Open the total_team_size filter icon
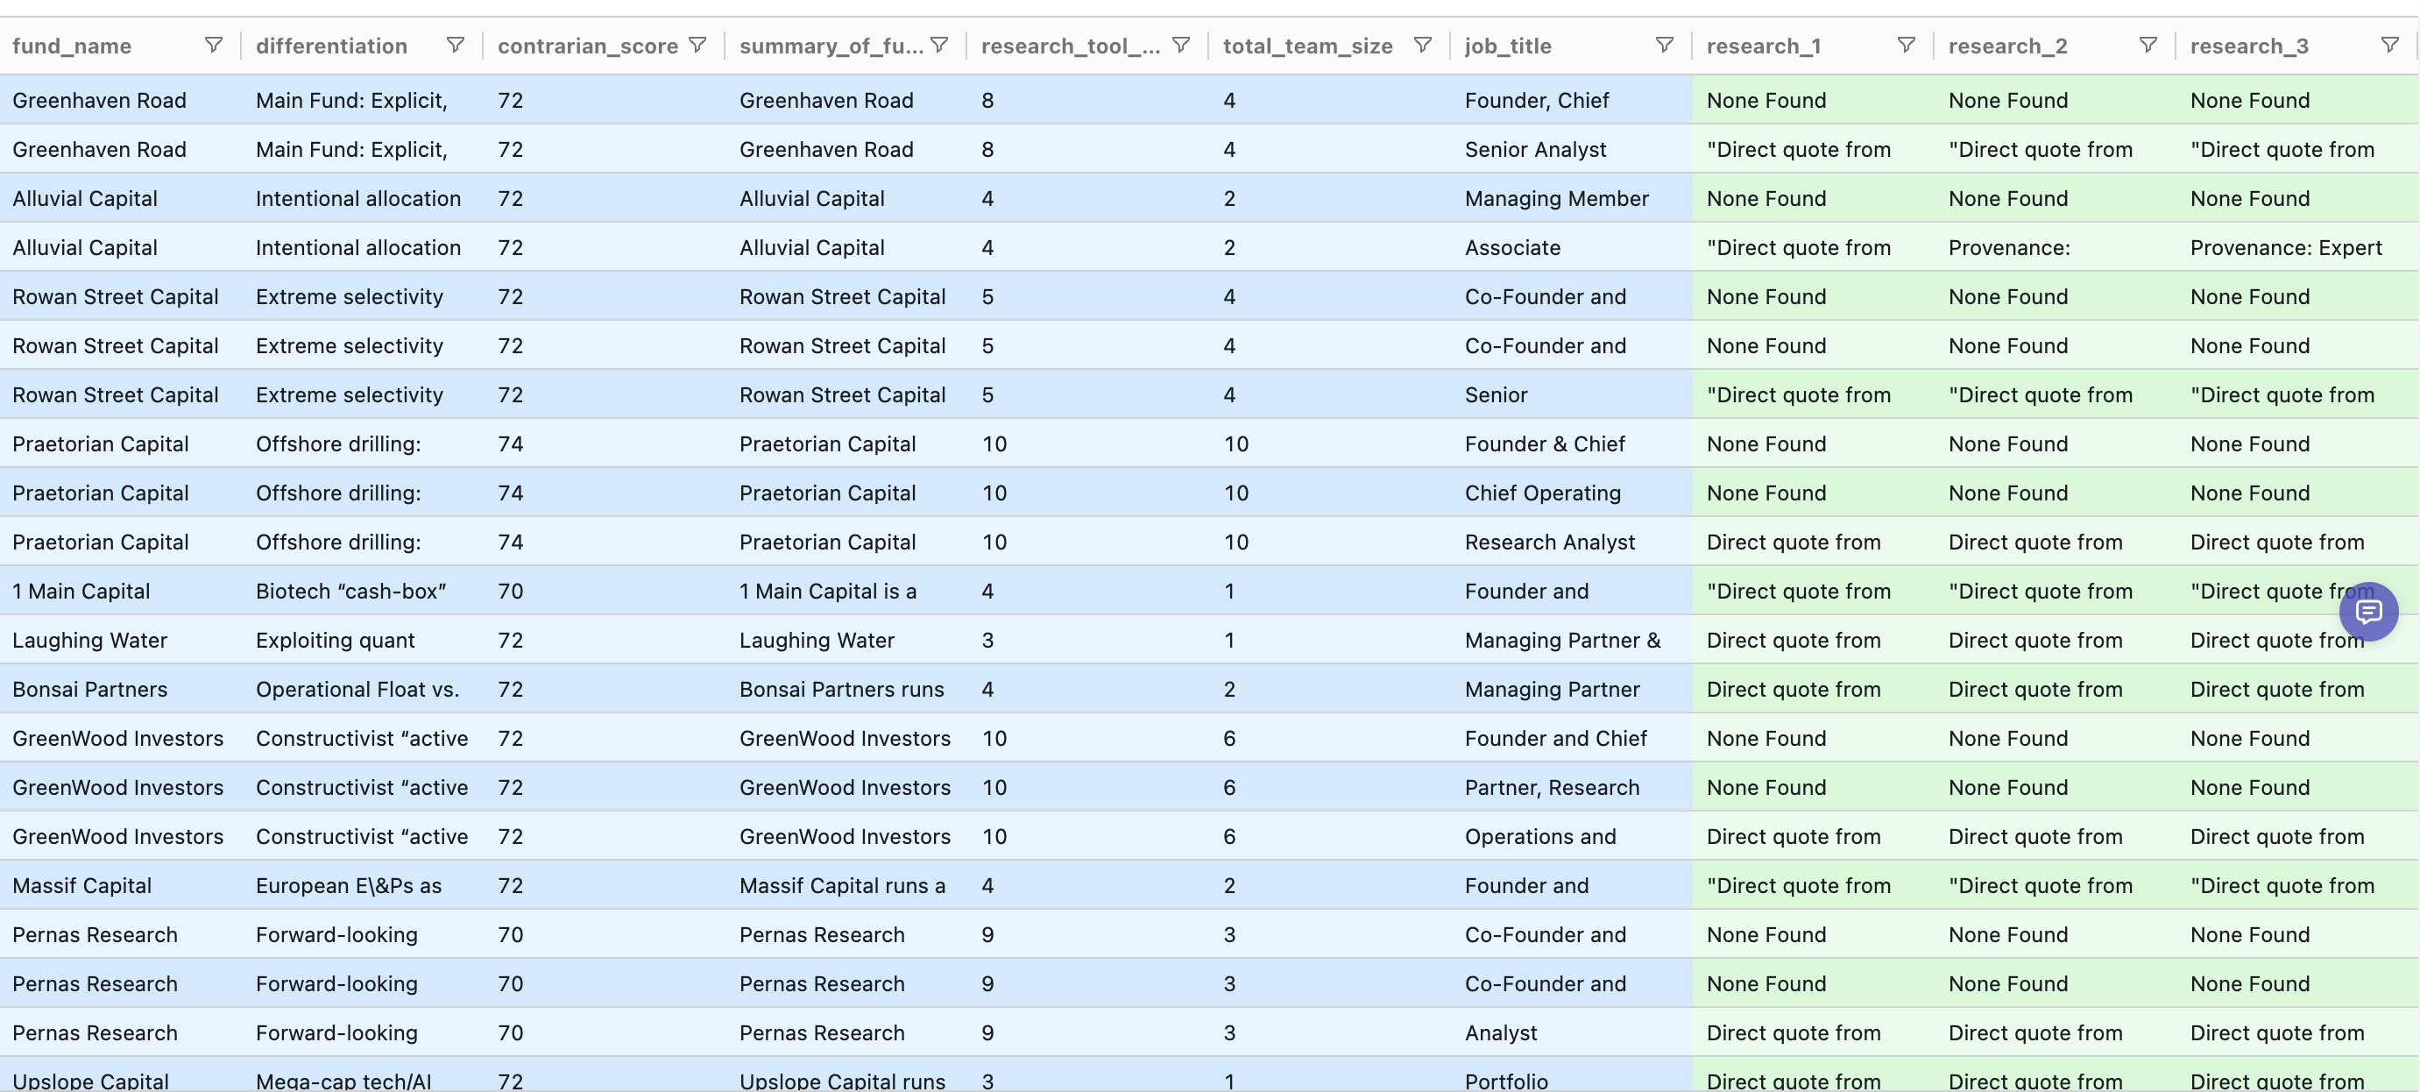The image size is (2420, 1092). click(x=1422, y=44)
